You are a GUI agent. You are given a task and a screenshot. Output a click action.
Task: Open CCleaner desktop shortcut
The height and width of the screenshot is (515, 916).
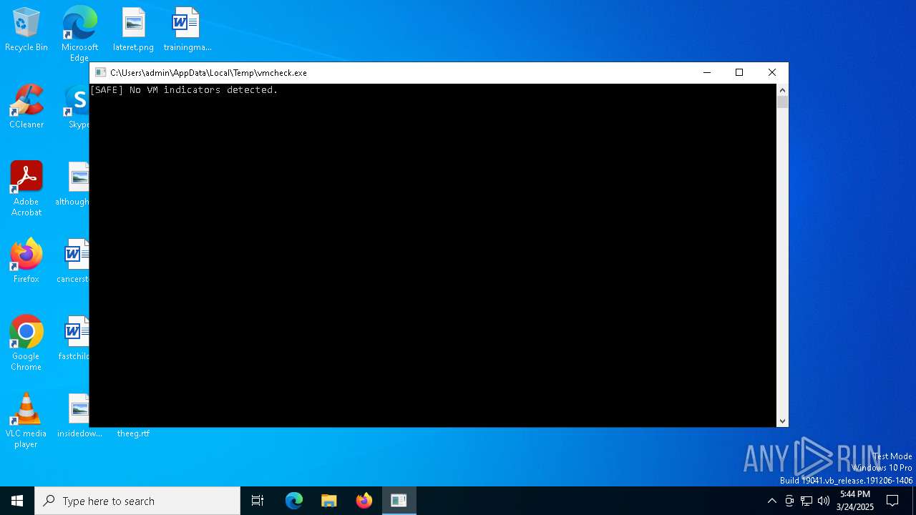pos(26,107)
